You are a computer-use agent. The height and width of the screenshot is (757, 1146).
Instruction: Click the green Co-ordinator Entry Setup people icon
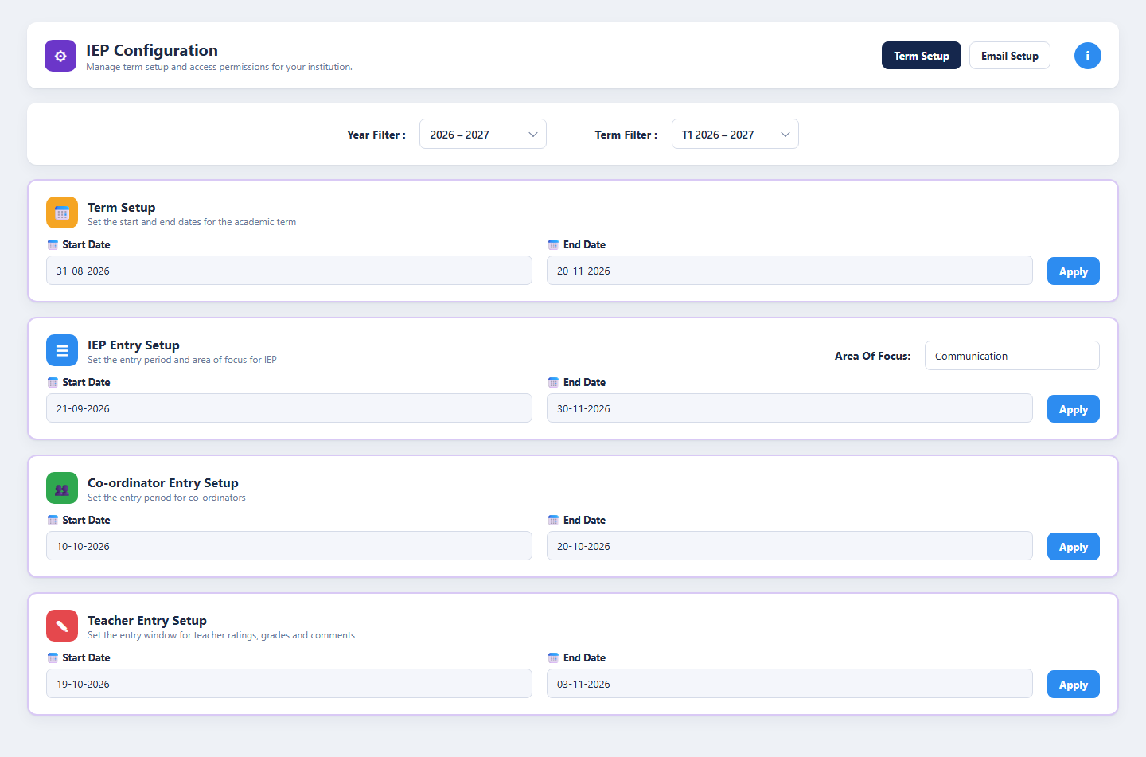(x=62, y=488)
